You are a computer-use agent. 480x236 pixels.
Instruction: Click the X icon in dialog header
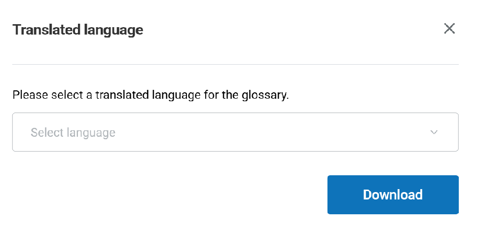pyautogui.click(x=449, y=29)
